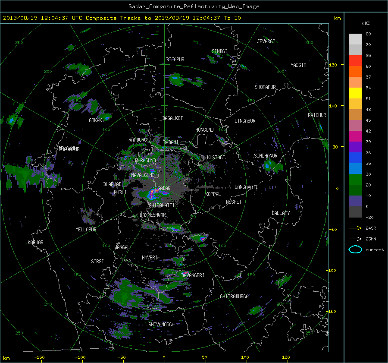Image resolution: width=388 pixels, height=363 pixels.
Task: Click the SHORAPUR city label
Action: pyautogui.click(x=265, y=87)
